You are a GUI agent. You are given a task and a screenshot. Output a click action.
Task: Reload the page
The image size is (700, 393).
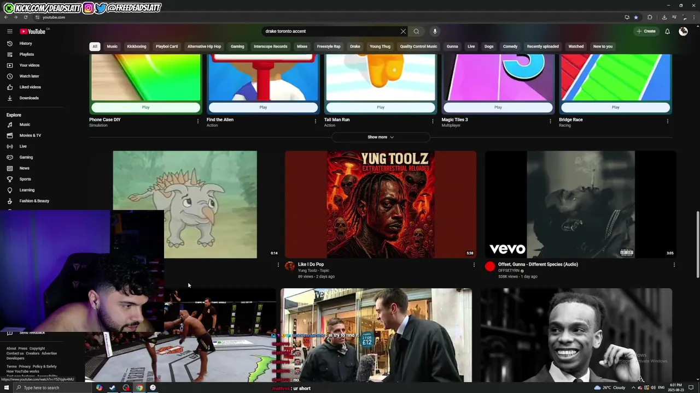point(25,17)
